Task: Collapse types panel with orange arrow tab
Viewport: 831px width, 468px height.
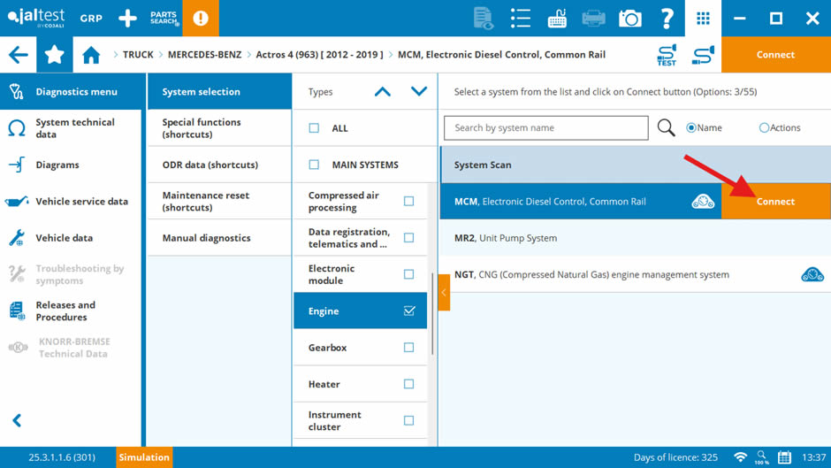Action: click(444, 292)
